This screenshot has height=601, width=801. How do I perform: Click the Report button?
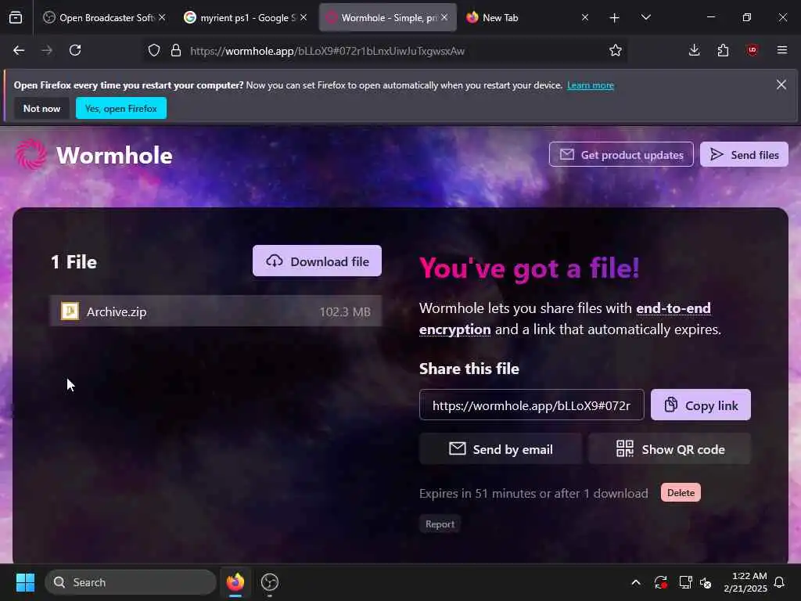440,524
